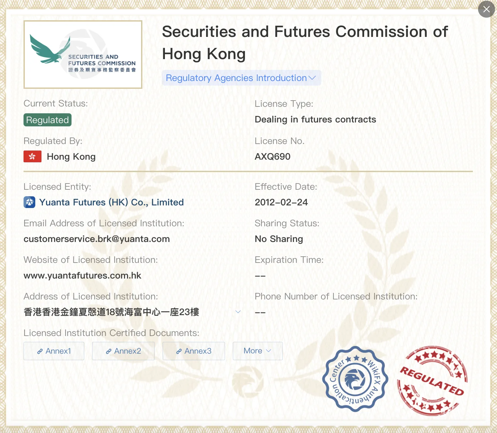Expand the licensed institution address chevron
Screen dimensions: 497x433
238,312
